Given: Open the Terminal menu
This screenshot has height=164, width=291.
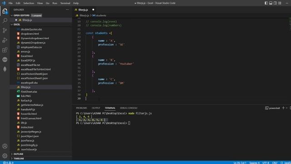Looking at the screenshot, I should point(65,3).
